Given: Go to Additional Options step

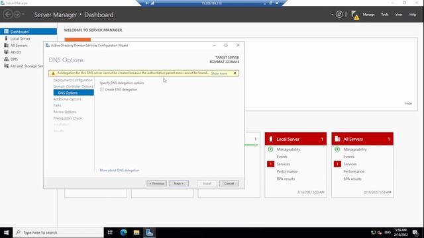Looking at the screenshot, I should click(x=67, y=99).
